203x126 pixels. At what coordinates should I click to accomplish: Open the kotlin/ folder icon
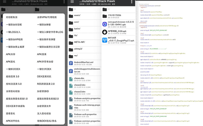click(x=71, y=30)
